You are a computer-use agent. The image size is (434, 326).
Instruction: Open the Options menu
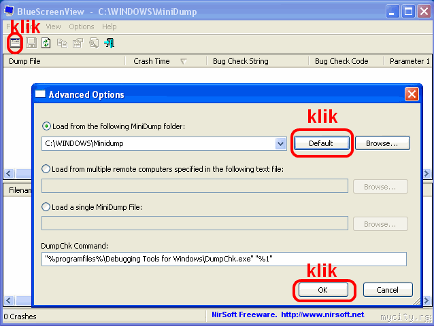coord(82,26)
